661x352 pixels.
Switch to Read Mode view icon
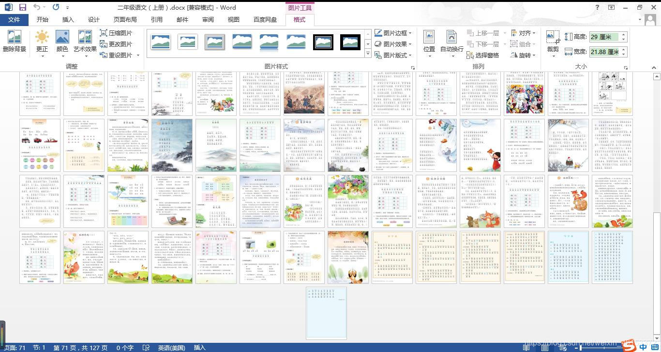point(527,348)
